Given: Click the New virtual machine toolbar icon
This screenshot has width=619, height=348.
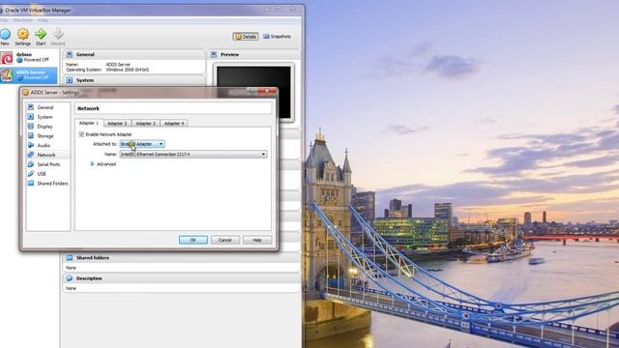Looking at the screenshot, I should 5,35.
